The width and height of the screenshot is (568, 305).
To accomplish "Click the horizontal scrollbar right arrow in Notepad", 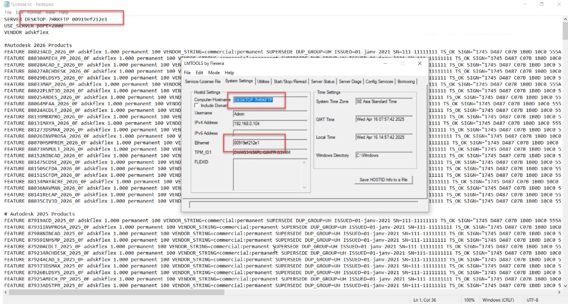I will 559,292.
